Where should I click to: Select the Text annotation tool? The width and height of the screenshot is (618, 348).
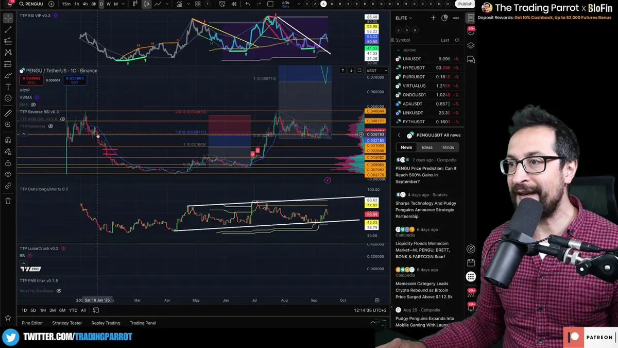(8, 87)
